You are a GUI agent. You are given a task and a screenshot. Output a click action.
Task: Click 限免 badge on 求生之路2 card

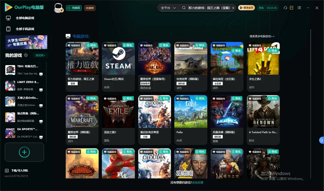pos(273,51)
